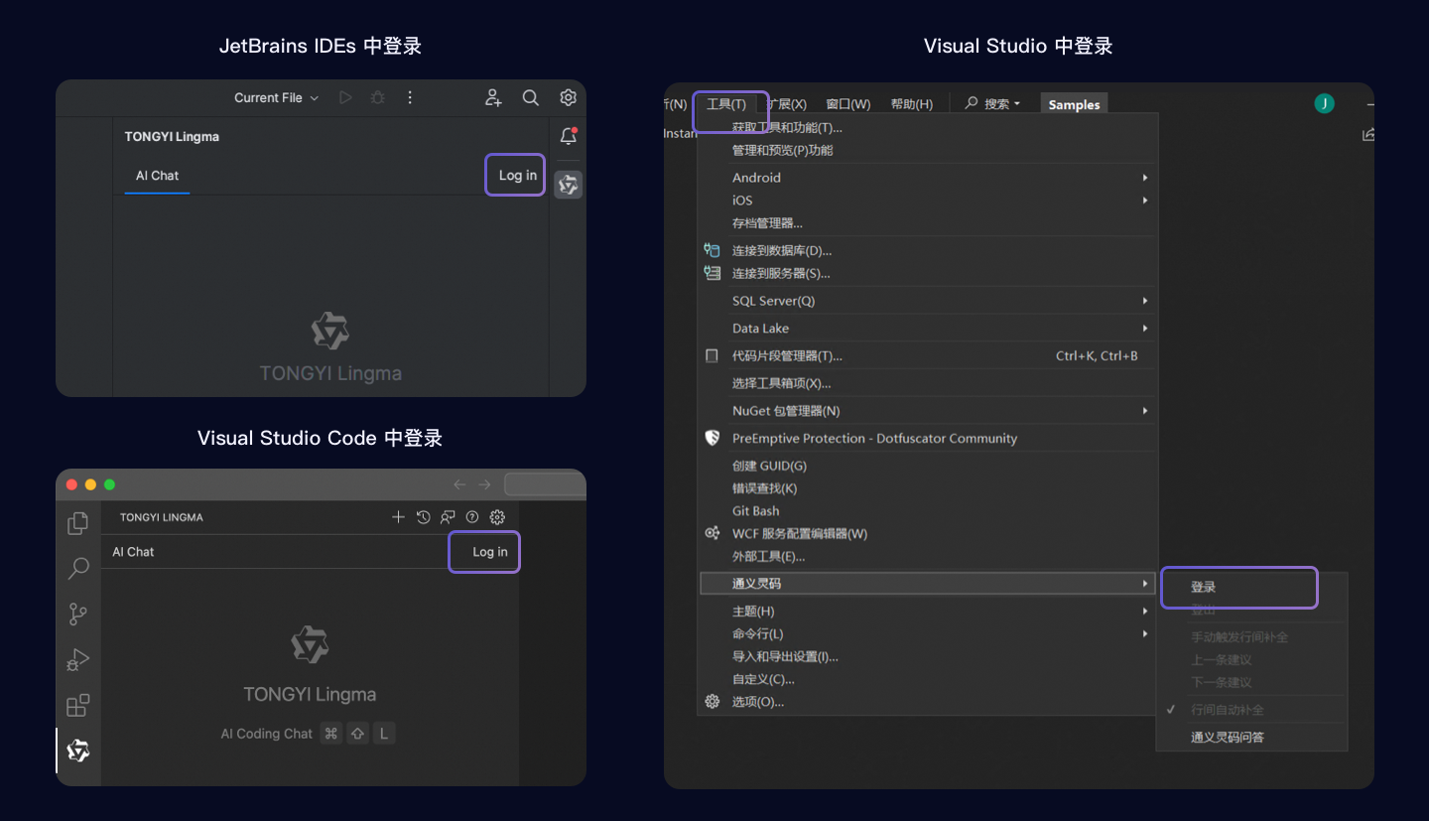
Task: Expand the 命令行(L) submenu
Action: tap(928, 634)
